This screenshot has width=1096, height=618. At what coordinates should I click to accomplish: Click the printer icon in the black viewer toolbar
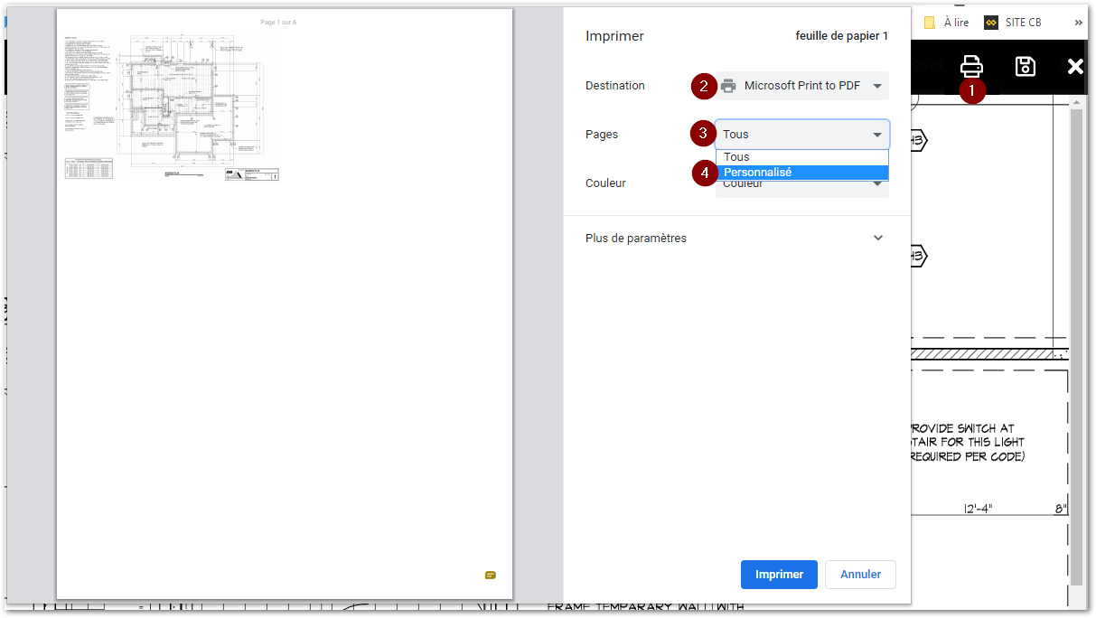click(971, 66)
